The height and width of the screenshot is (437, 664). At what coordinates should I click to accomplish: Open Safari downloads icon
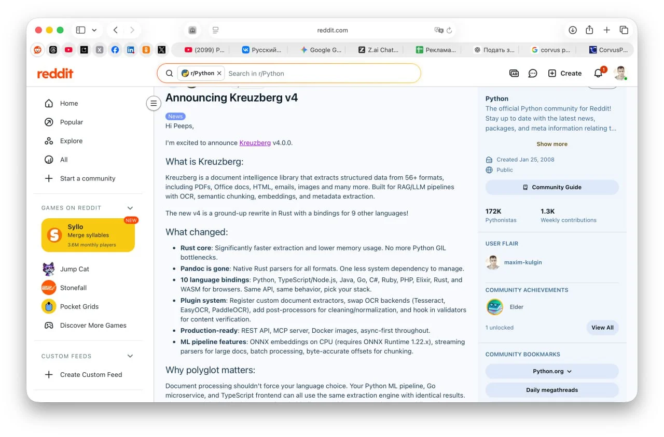point(573,30)
